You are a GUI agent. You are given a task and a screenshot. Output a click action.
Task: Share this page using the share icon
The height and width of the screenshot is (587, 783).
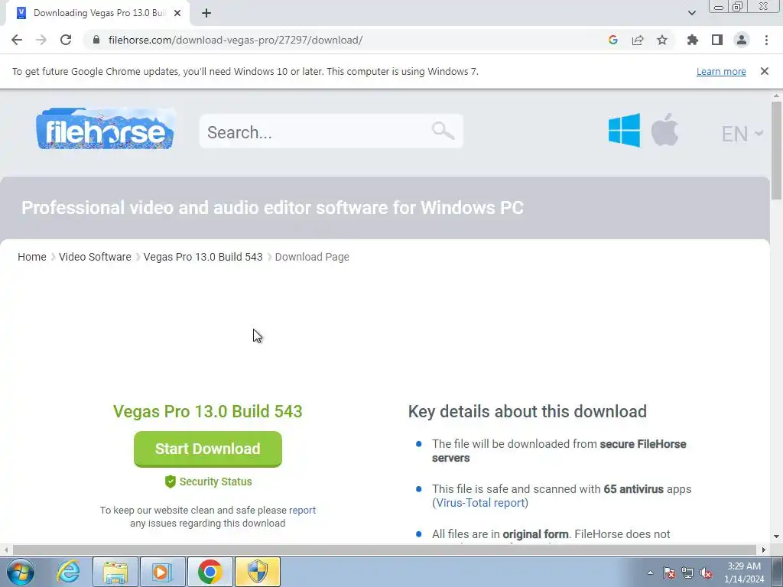pos(638,40)
